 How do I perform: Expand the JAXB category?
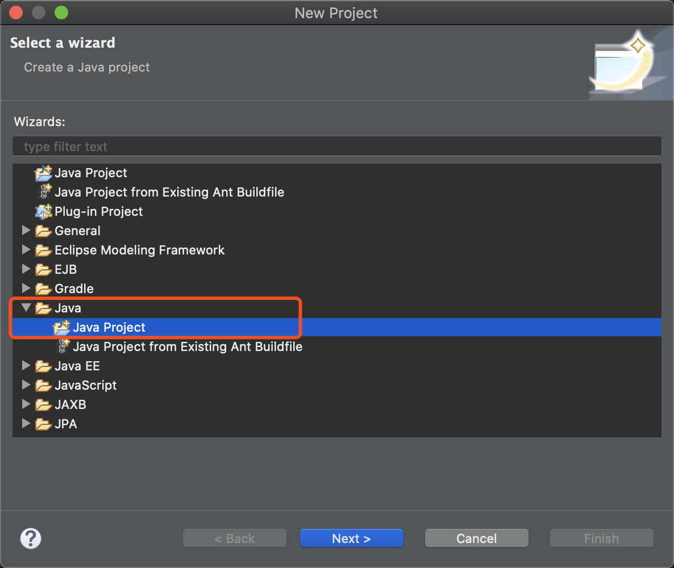point(26,404)
